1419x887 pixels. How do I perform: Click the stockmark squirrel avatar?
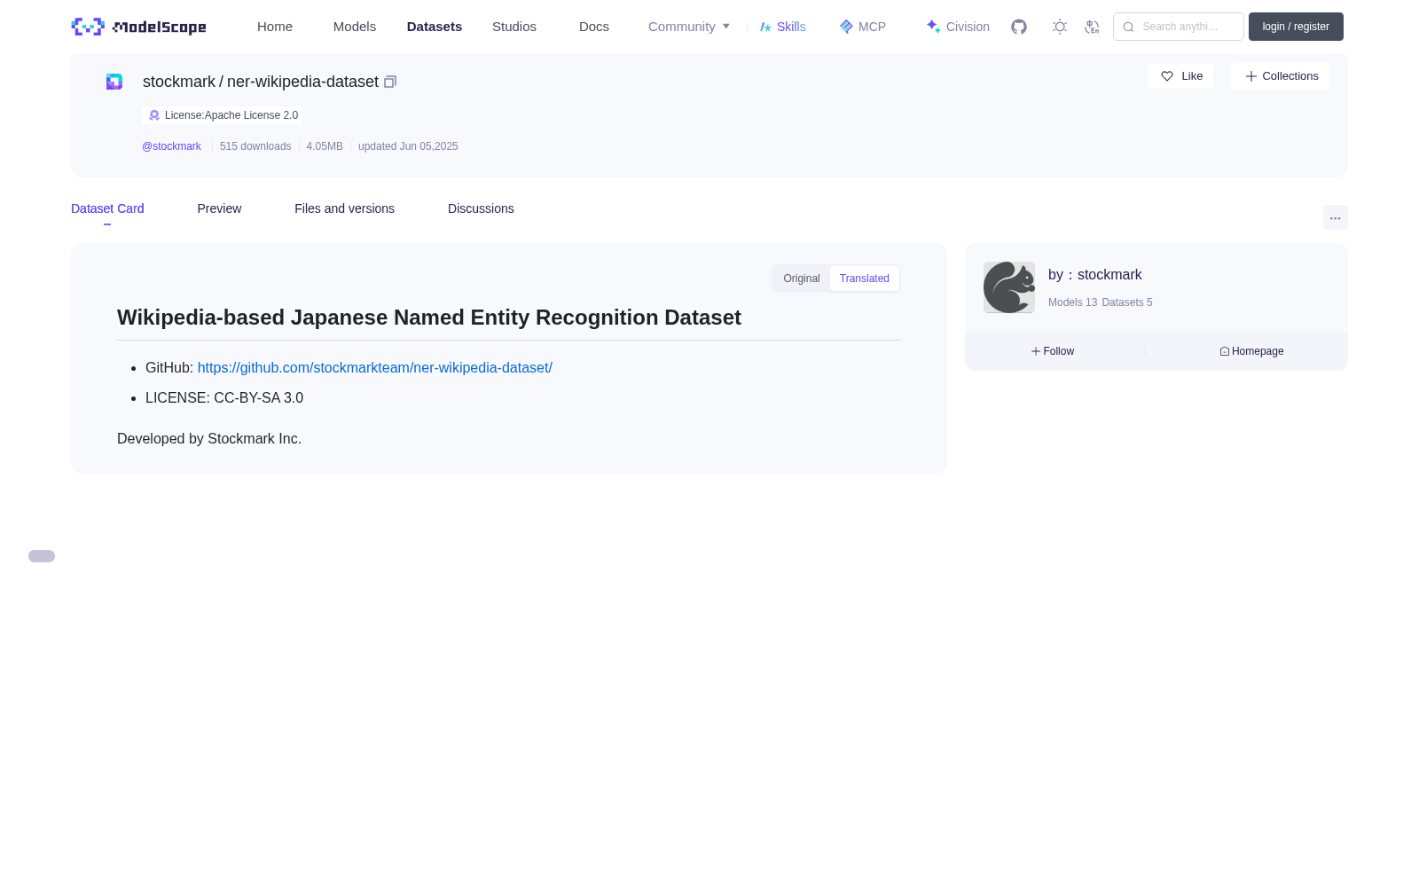pyautogui.click(x=1009, y=287)
